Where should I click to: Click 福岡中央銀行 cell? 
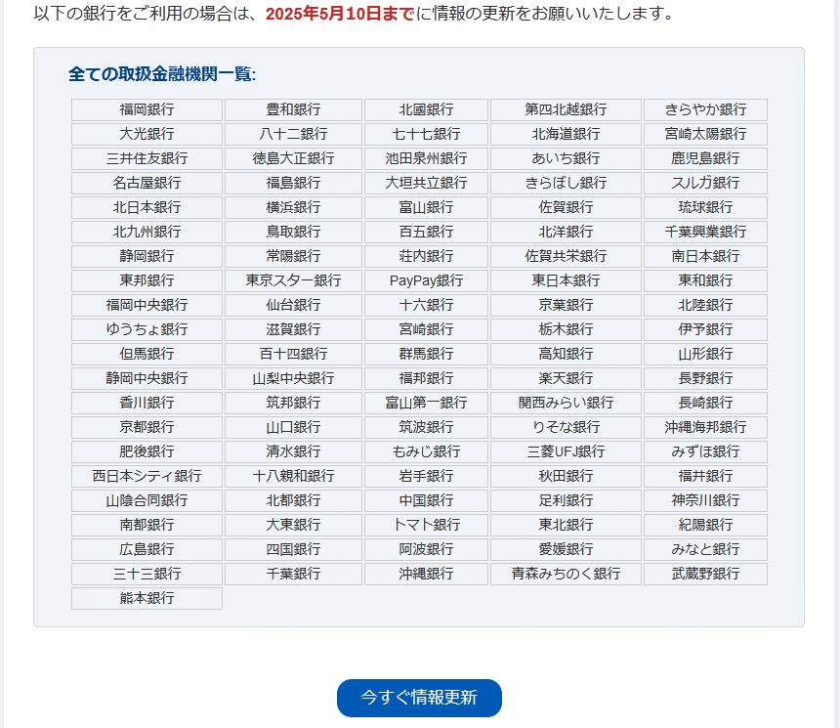pos(147,305)
